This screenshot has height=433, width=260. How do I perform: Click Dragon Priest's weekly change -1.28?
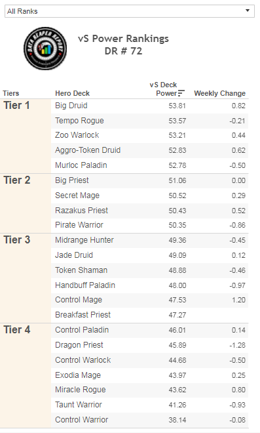point(237,345)
